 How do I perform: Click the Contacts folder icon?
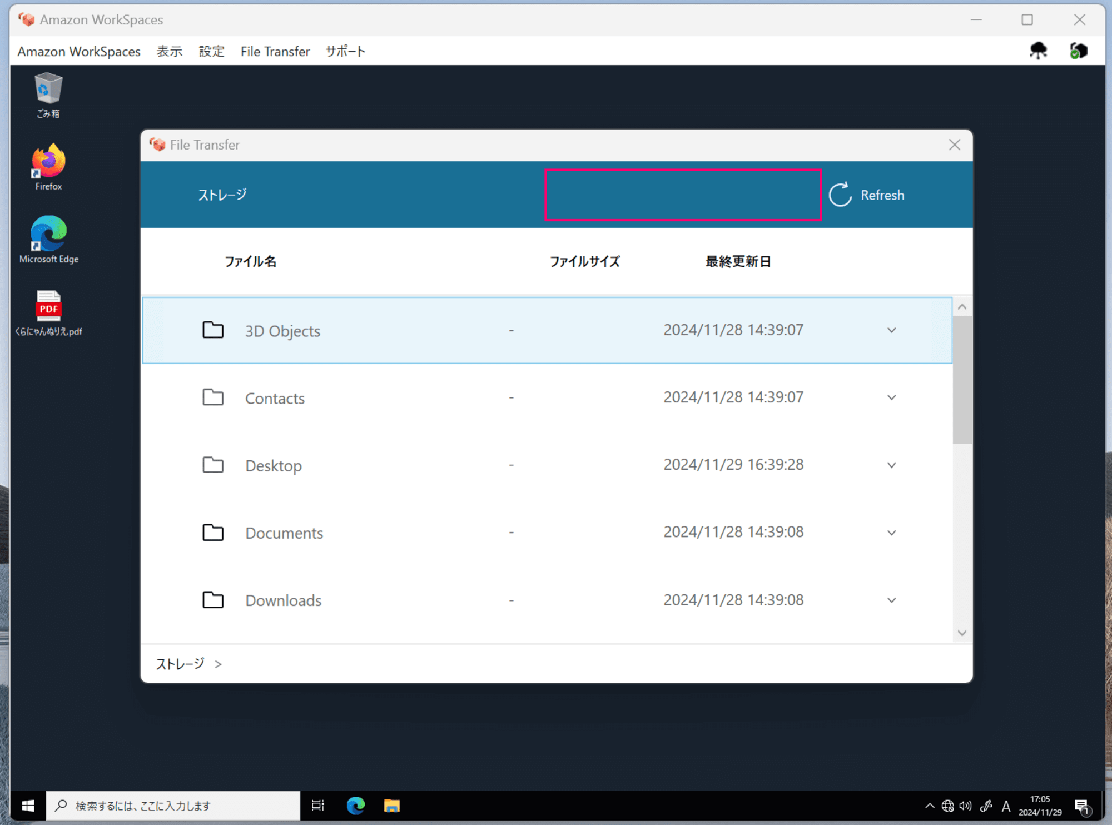(x=213, y=397)
